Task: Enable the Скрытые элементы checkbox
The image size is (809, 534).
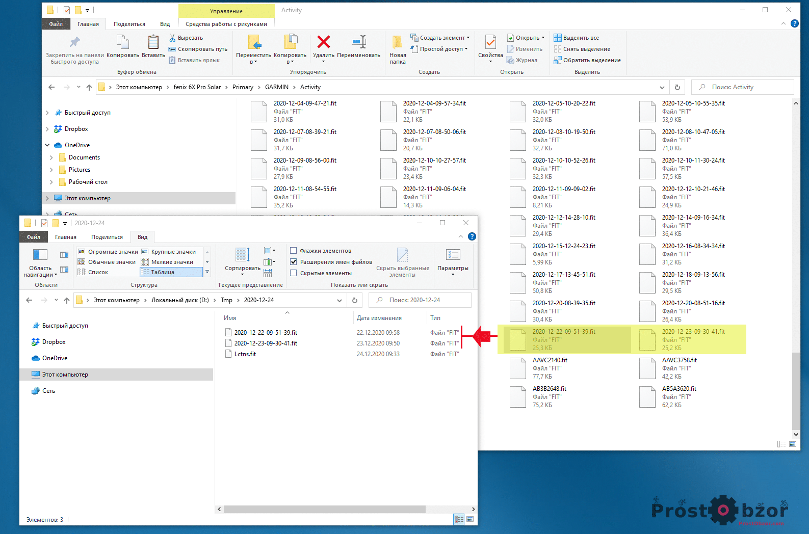Action: tap(294, 273)
